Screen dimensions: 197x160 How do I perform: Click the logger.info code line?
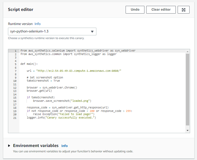point(61,117)
